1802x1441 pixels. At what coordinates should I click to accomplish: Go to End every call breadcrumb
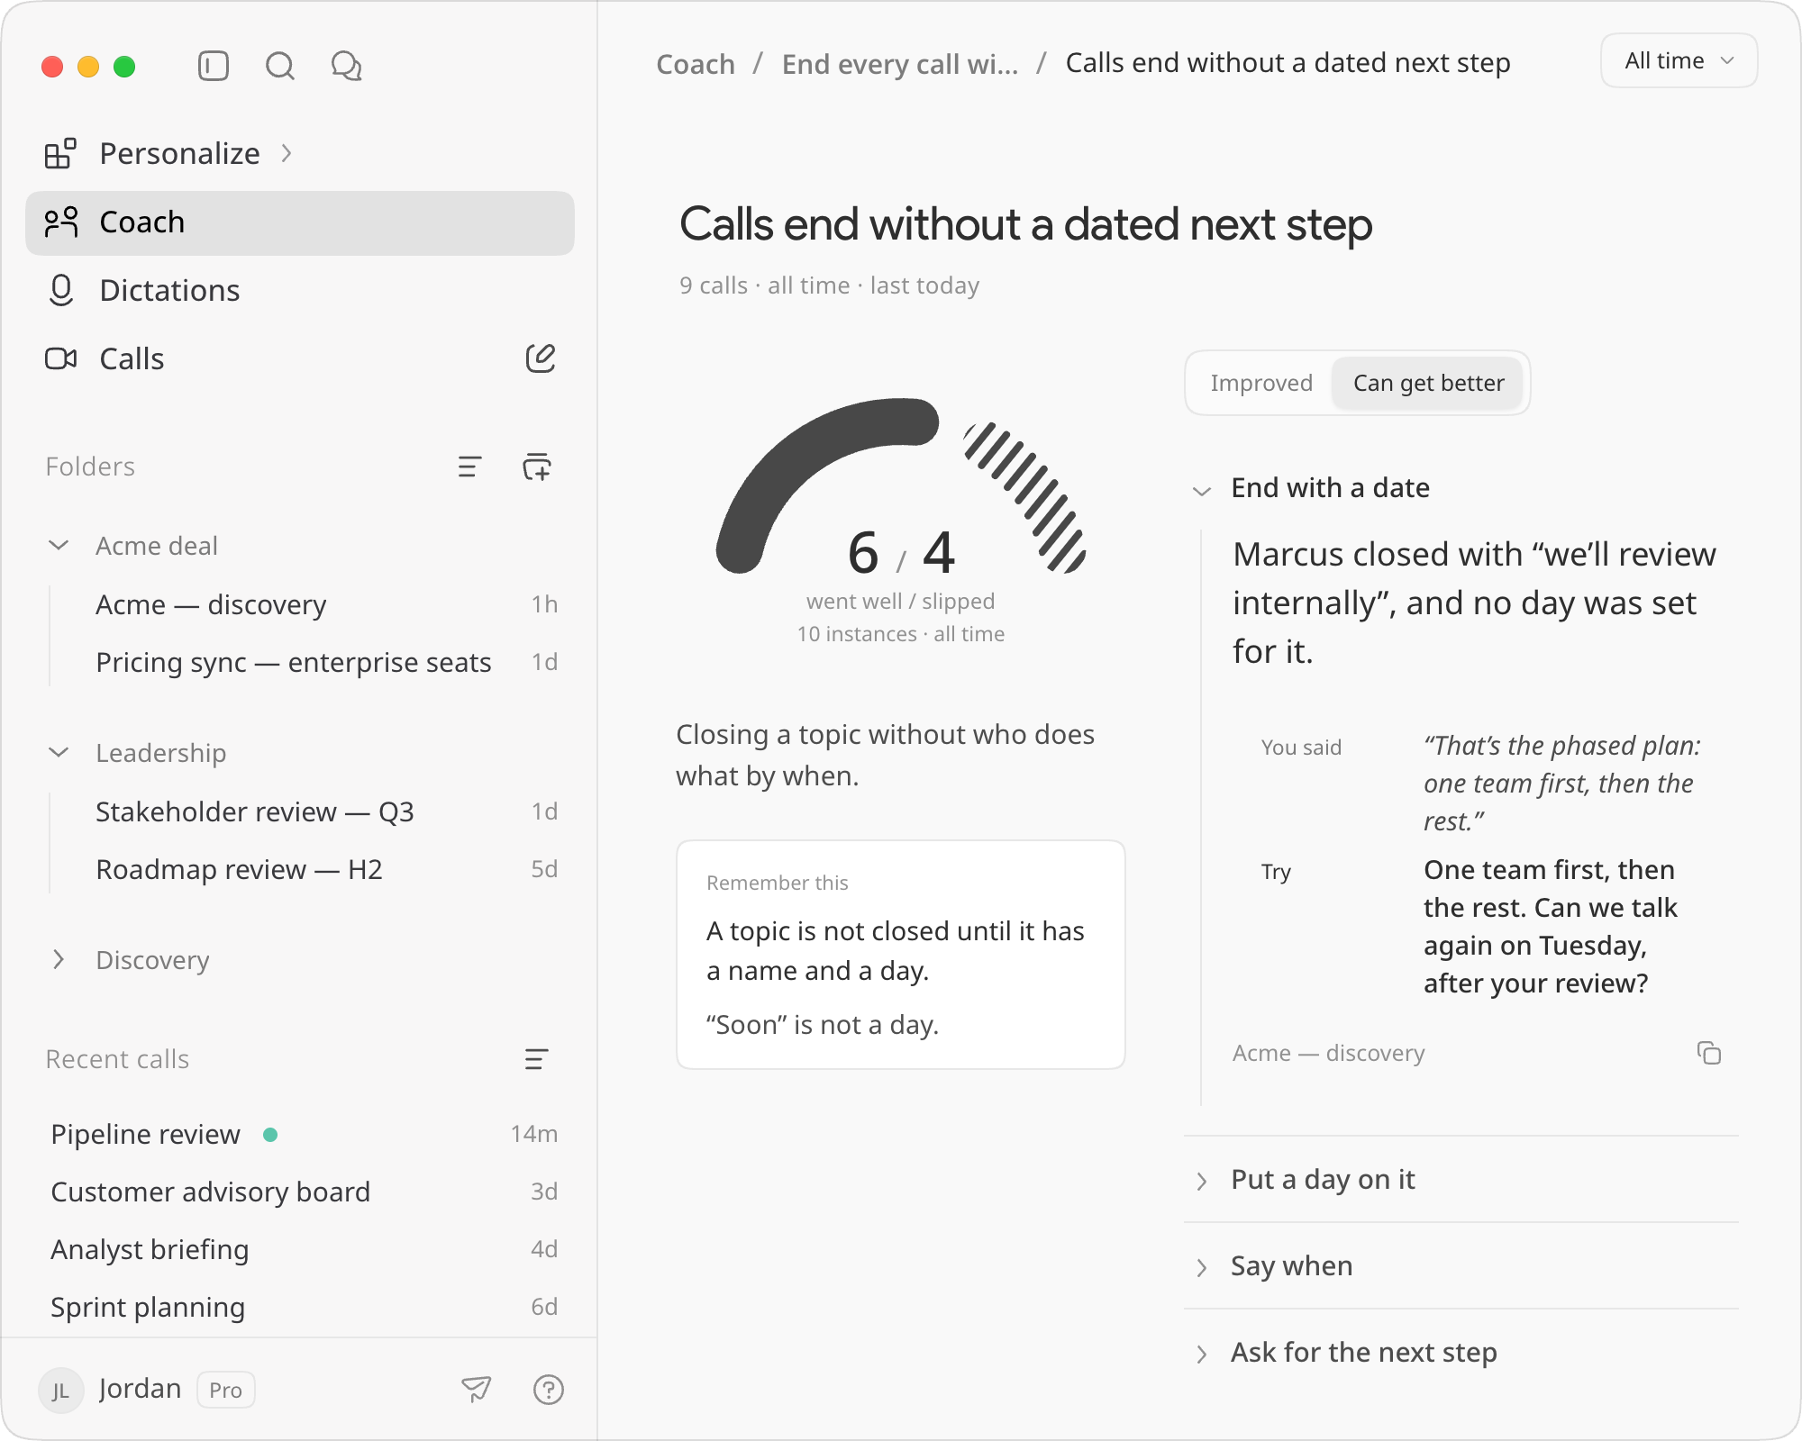click(900, 64)
